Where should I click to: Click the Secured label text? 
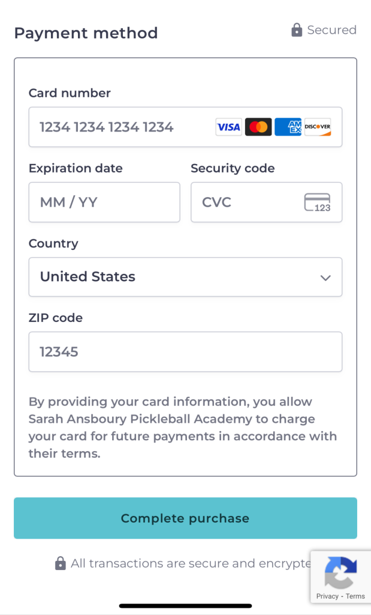tap(332, 30)
